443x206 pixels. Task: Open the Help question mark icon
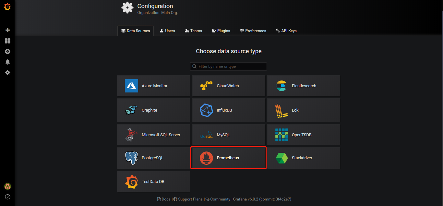7,197
